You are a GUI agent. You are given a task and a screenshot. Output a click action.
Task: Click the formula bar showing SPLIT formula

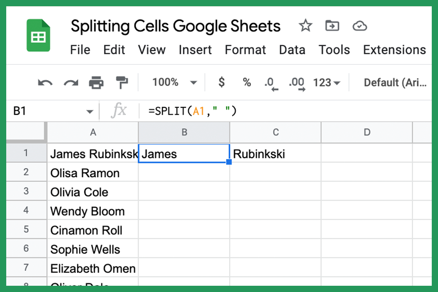191,111
